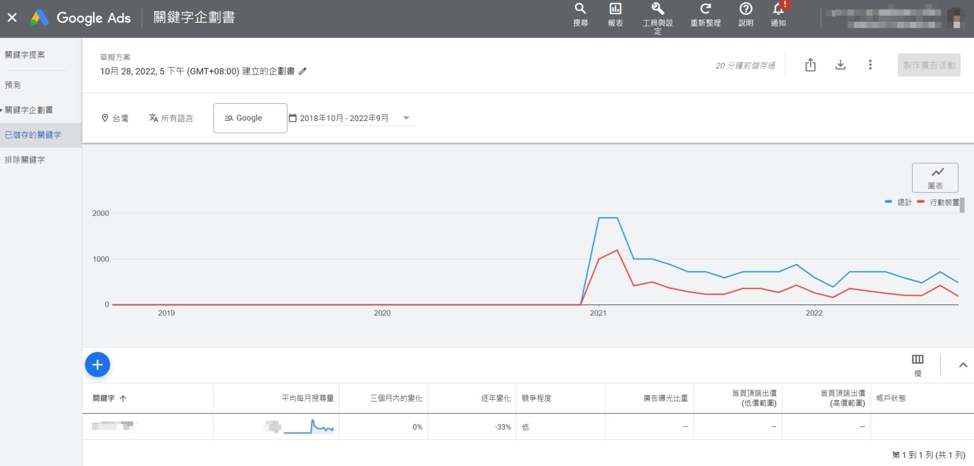Download the keyword plan

[x=840, y=65]
